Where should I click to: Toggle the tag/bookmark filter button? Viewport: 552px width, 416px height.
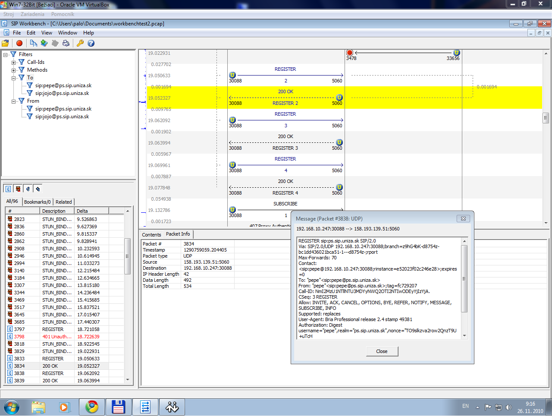coord(38,189)
